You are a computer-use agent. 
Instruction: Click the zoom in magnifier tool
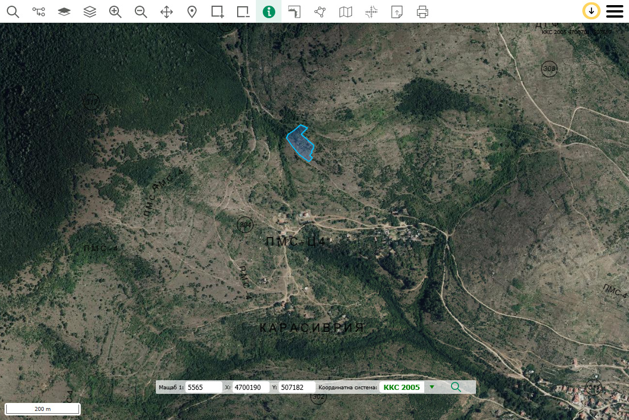115,11
